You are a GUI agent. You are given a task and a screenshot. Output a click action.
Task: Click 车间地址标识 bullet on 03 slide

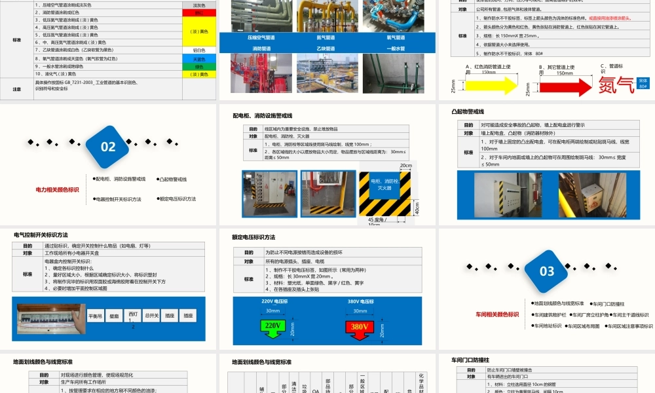546,326
